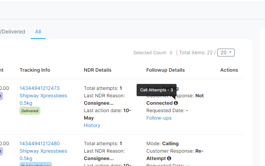This screenshot has height=166, width=265.
Task: Click Last action date: 10-May in first row
Action: 107,114
